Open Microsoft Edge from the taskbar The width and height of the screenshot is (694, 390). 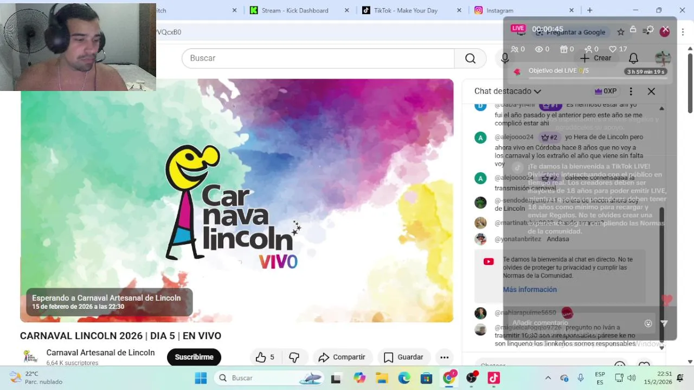point(404,378)
